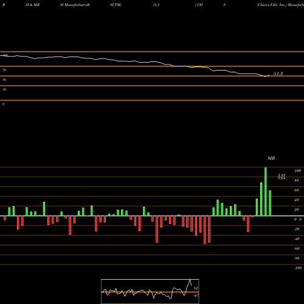Click the 80 label on the MR axis

[297, 181]
